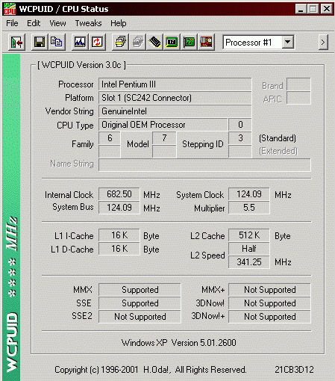
Task: Click the Processor field 'Intel Pentium III'
Action: click(x=175, y=84)
